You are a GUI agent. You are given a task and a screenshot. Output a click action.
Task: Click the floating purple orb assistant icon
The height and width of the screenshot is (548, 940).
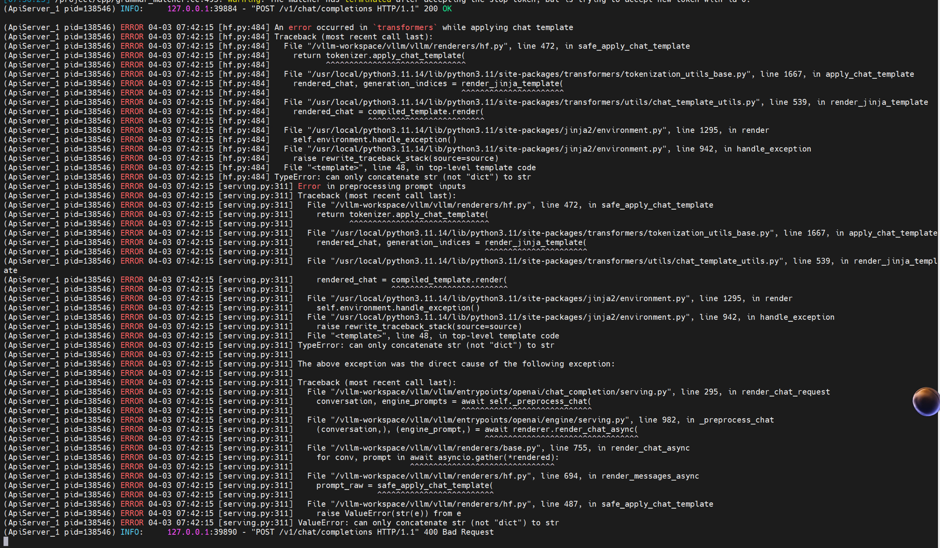(x=926, y=402)
